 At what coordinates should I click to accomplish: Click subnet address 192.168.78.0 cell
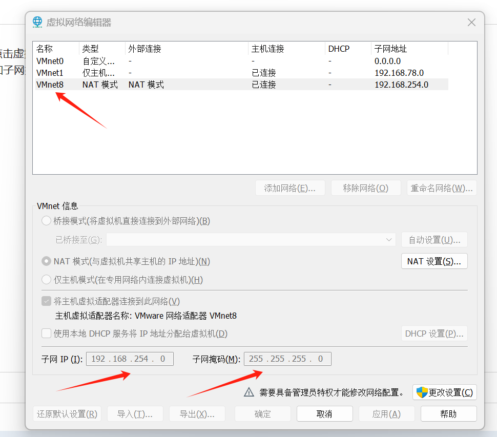[399, 73]
